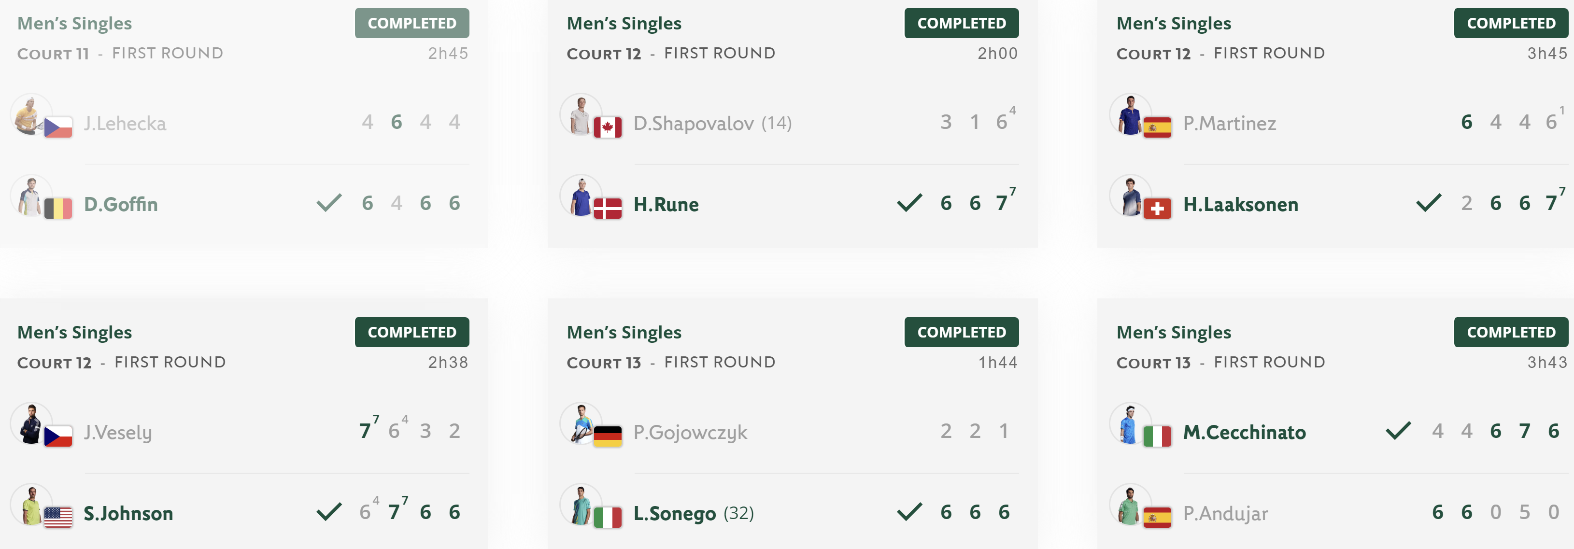Viewport: 1574px width, 549px height.
Task: Select the Vesely vs Johnson match card header
Action: coord(243,346)
